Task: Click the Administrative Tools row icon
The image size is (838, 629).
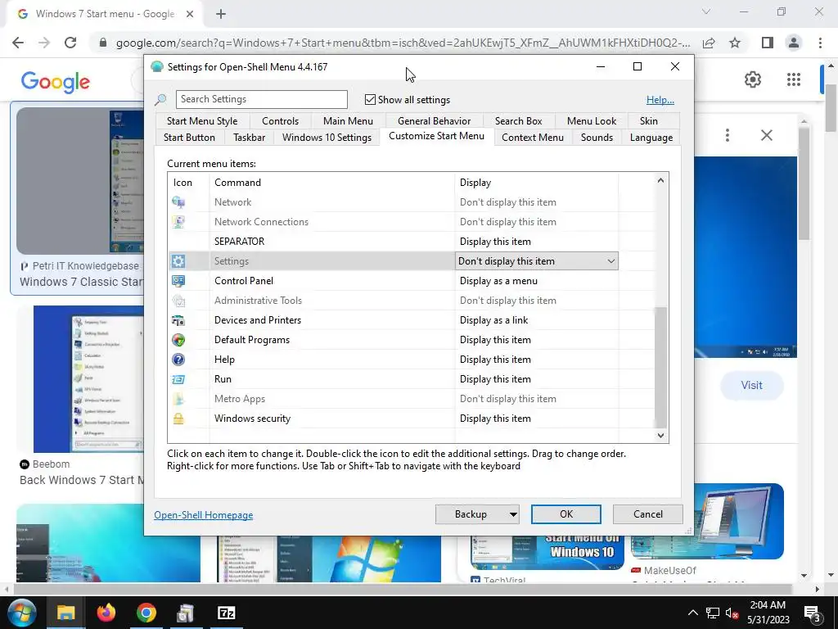Action: [178, 301]
